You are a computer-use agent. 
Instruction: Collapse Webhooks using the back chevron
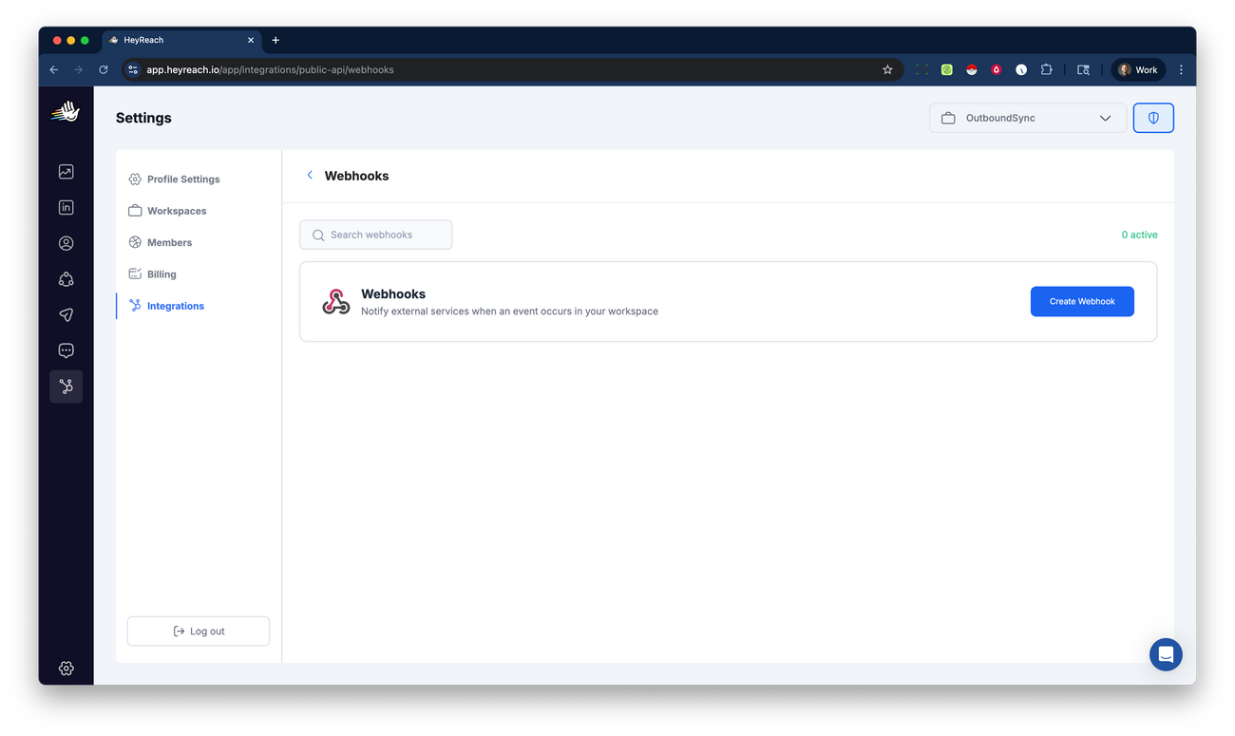point(310,175)
